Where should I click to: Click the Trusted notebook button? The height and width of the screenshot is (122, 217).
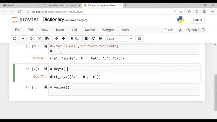pyautogui.click(x=169, y=30)
